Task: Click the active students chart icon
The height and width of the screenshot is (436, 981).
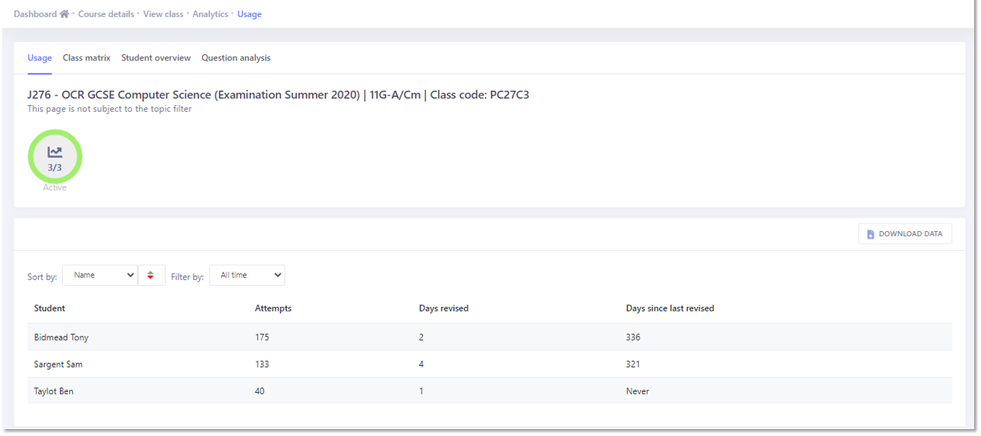Action: (x=54, y=152)
